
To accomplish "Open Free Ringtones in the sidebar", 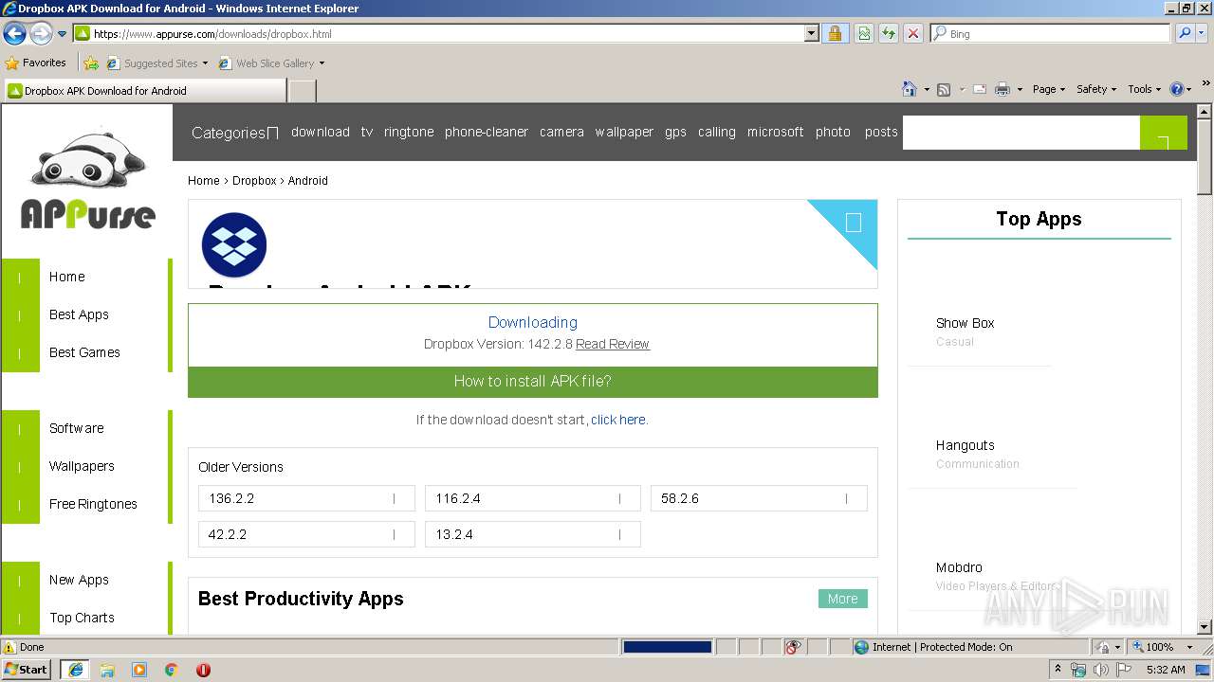I will [93, 504].
